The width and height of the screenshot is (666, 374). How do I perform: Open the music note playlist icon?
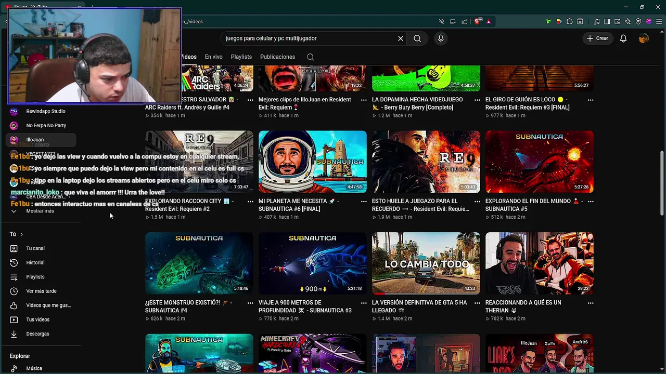(596, 21)
